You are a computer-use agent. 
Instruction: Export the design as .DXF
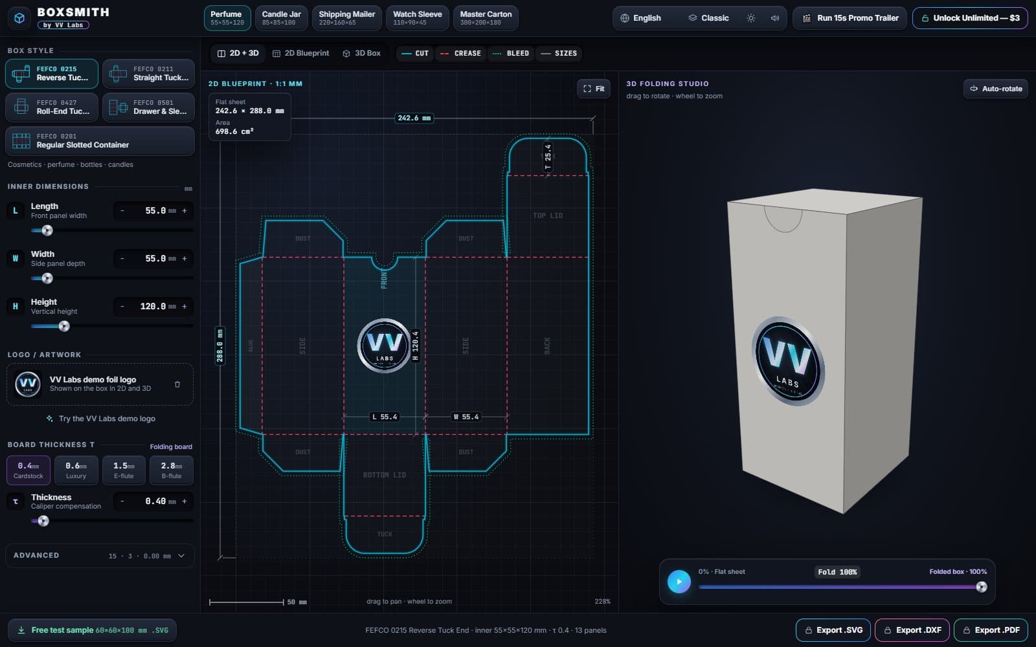tap(912, 630)
